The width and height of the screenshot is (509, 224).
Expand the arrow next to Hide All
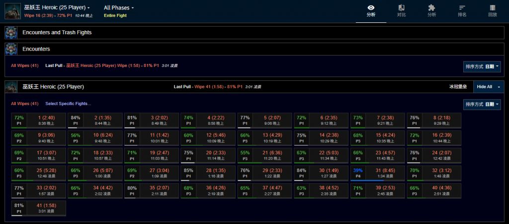tap(499, 87)
